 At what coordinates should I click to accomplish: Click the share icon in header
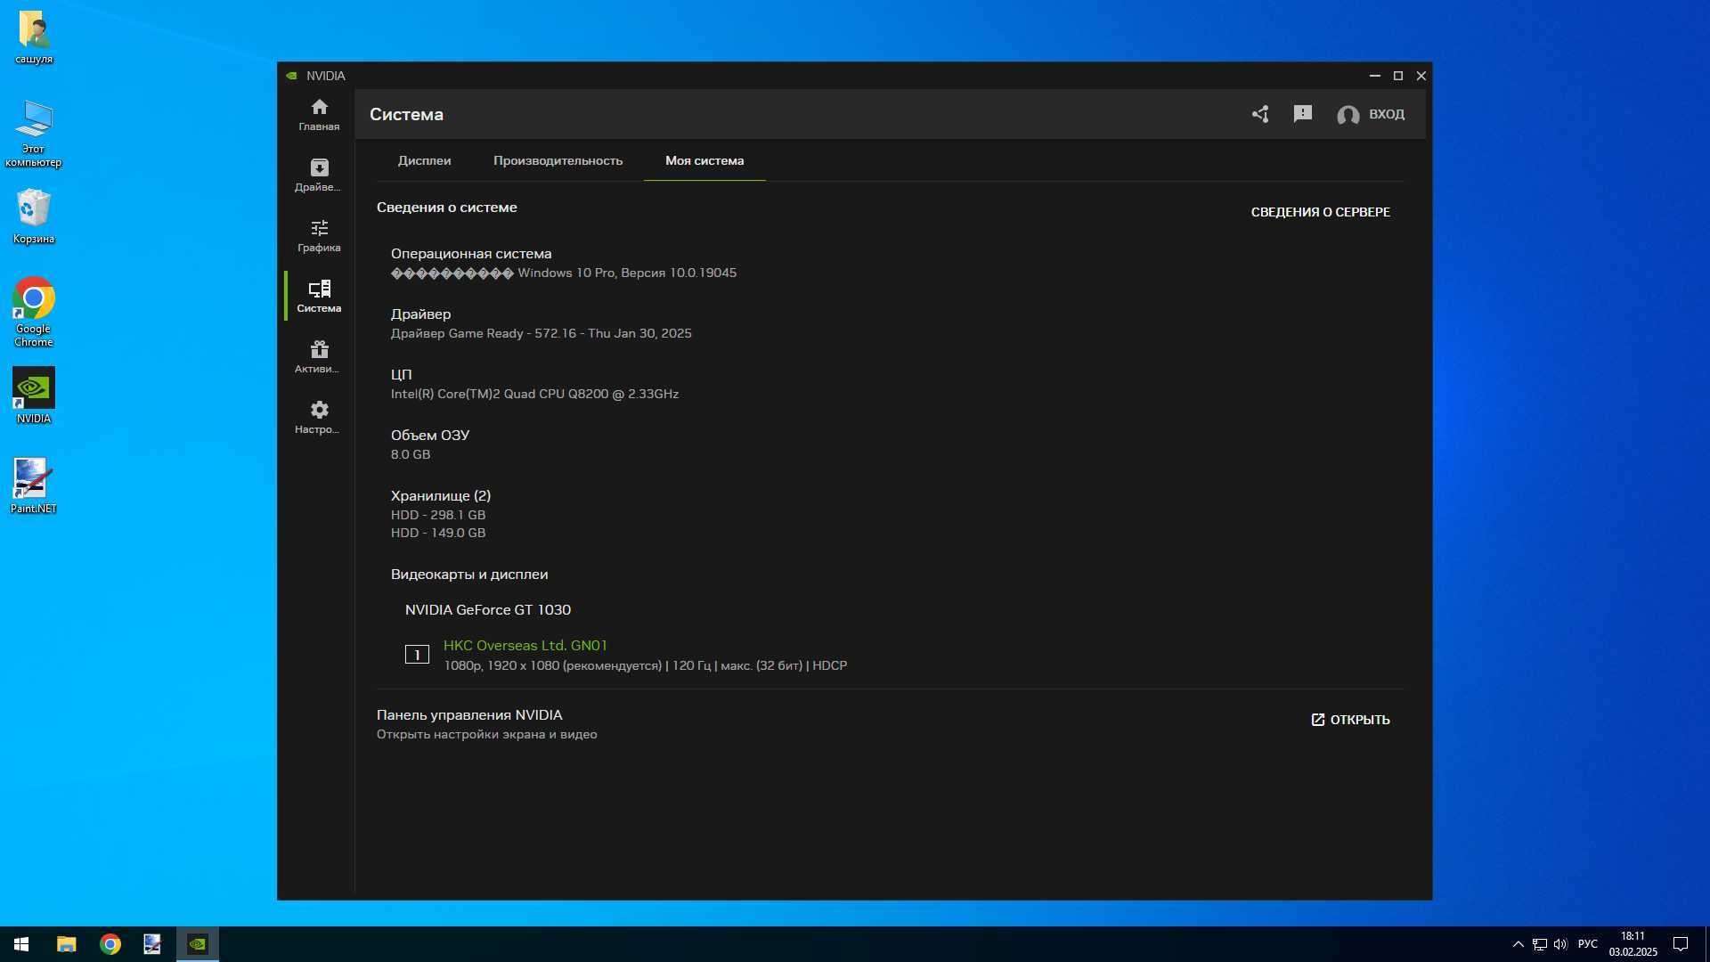[x=1259, y=114]
